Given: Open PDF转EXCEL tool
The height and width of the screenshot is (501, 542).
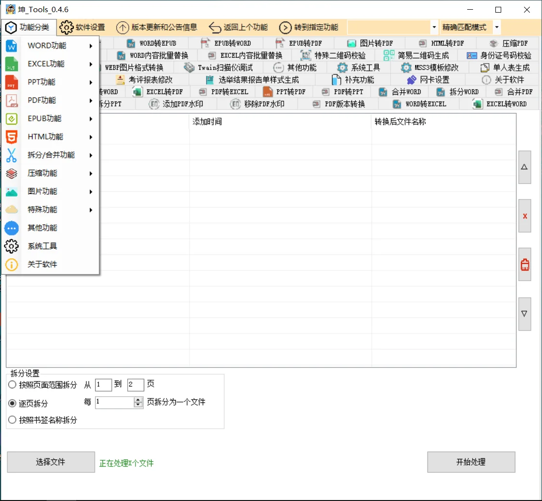Looking at the screenshot, I should 223,92.
